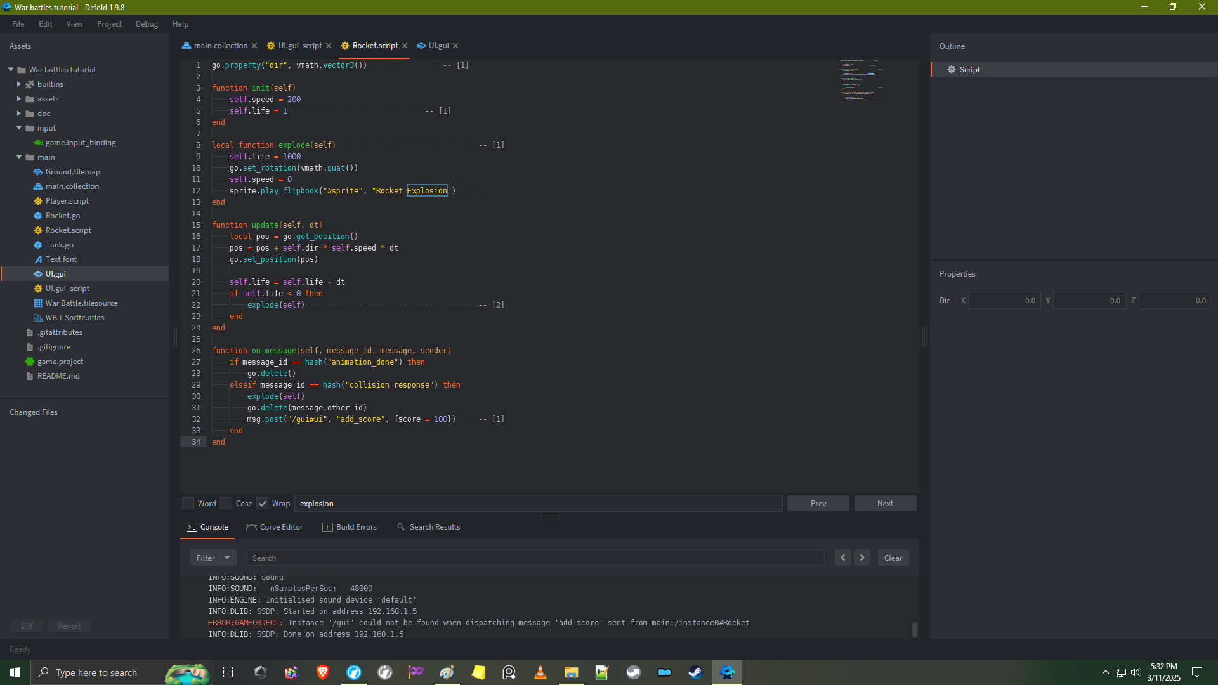Screen dimensions: 1218x685
Task: Select the Rocket.go game object icon
Action: click(38, 216)
